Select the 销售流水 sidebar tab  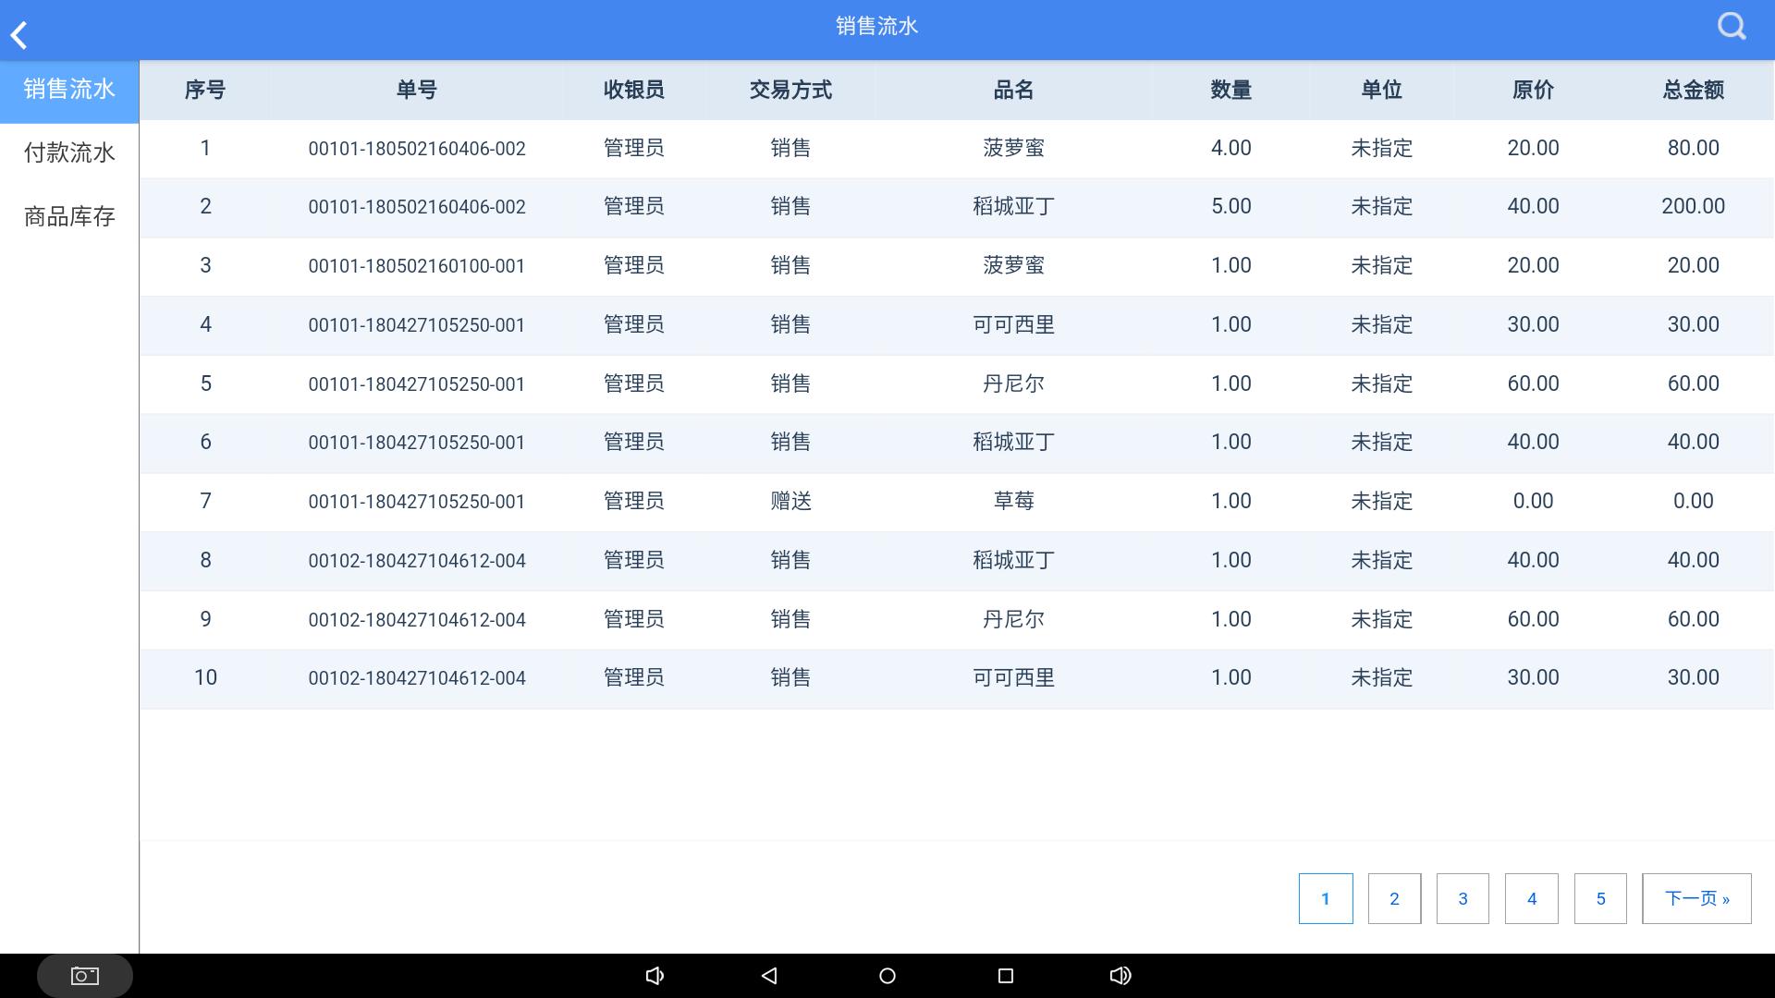(68, 90)
